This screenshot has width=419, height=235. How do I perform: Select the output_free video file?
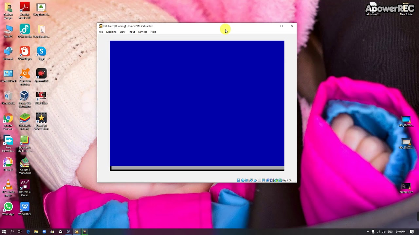[406, 188]
